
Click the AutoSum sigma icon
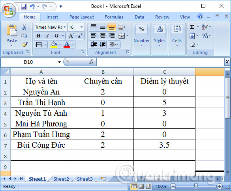pos(192,27)
